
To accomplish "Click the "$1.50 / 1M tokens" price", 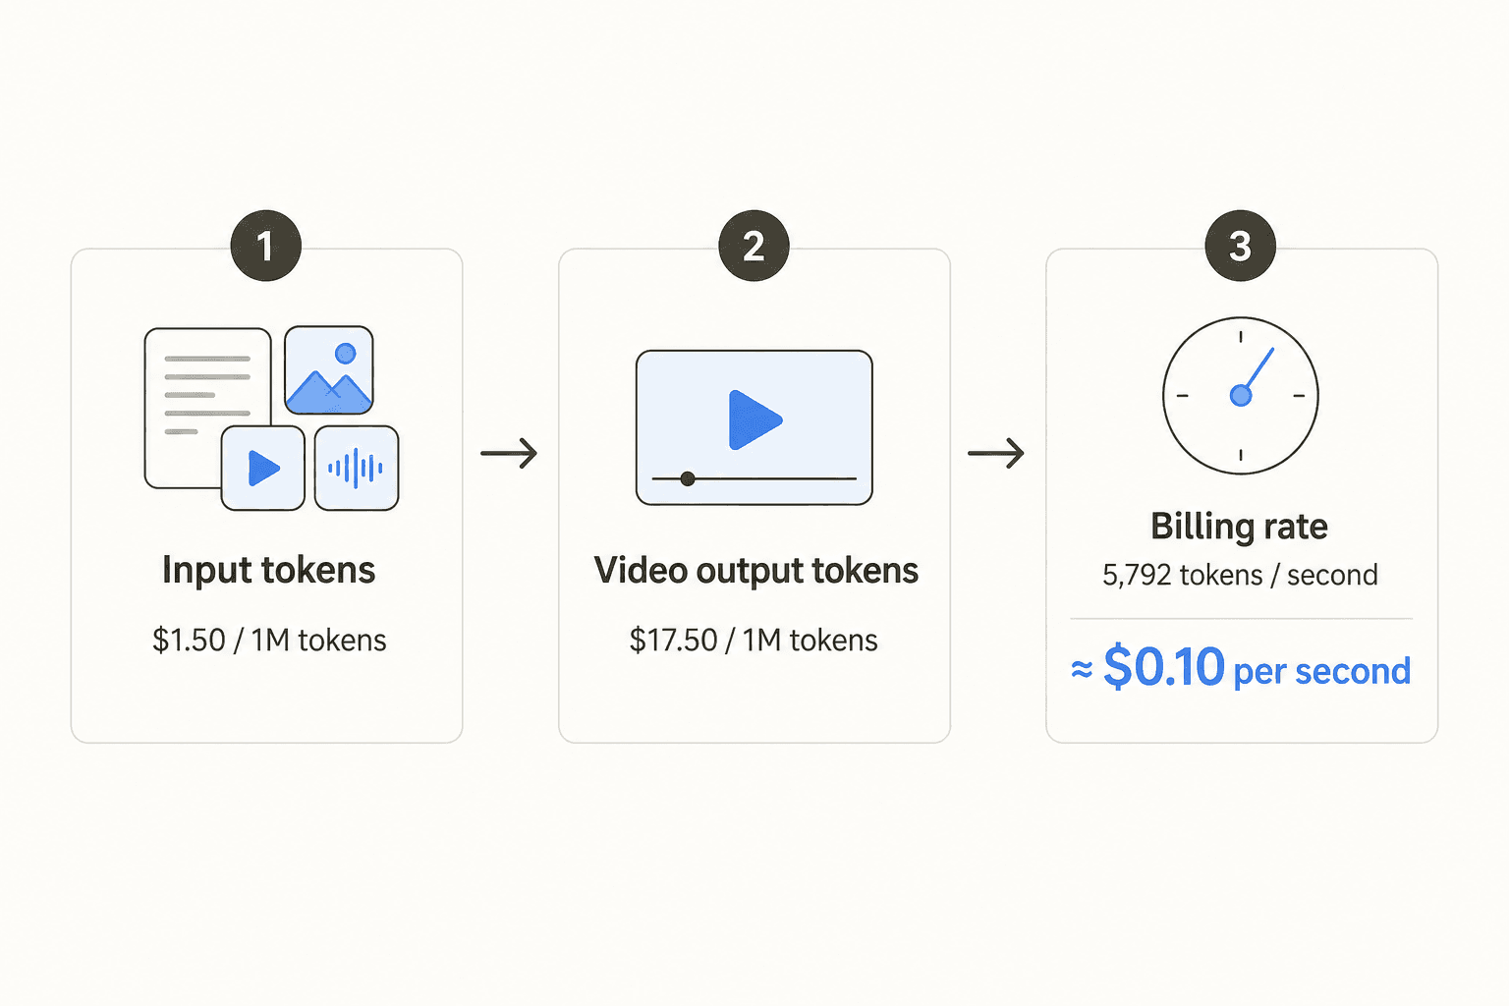I will [269, 641].
